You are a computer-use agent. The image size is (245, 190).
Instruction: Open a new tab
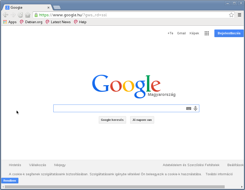[x=57, y=7]
